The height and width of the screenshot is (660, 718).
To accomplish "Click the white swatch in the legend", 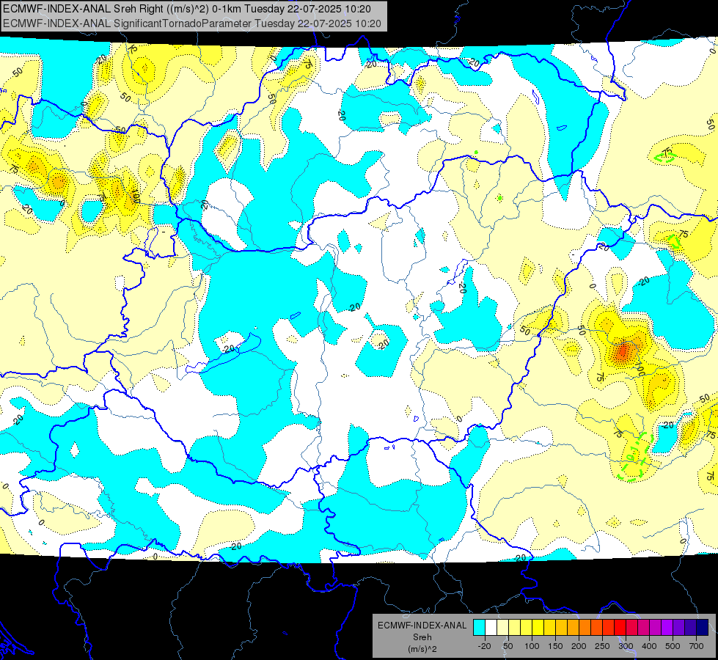I will click(491, 627).
